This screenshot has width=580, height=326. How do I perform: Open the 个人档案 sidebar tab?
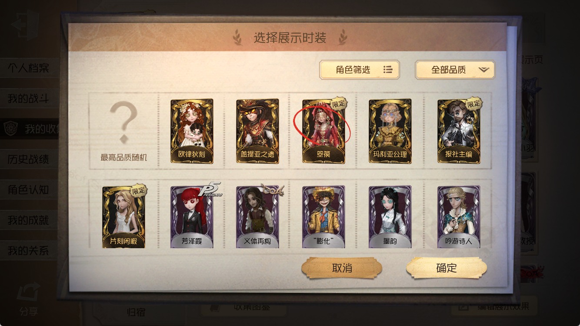(29, 68)
